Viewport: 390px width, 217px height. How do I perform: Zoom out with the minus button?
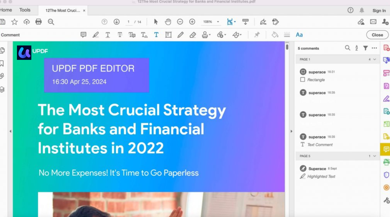180,22
